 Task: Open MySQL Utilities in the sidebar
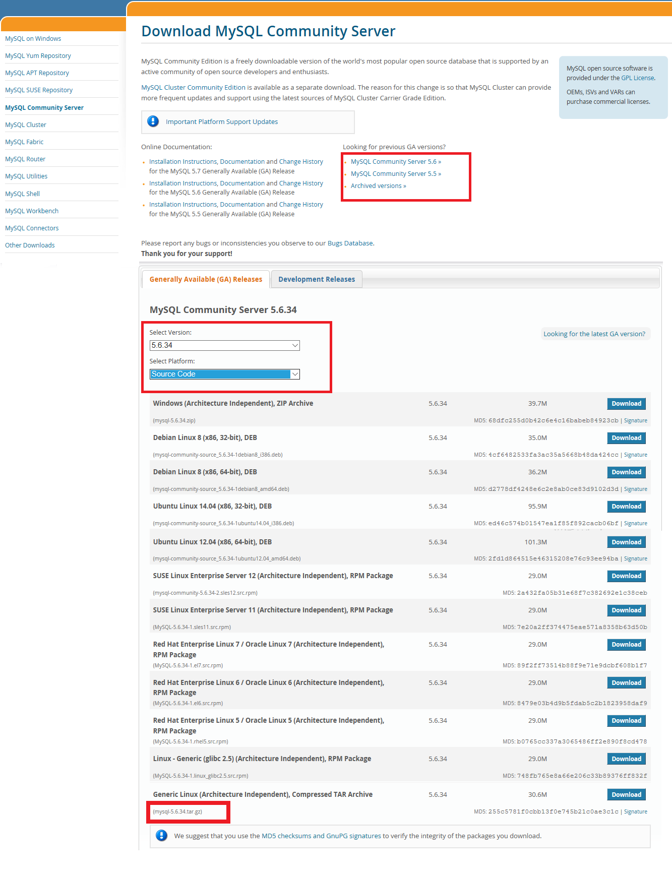pyautogui.click(x=26, y=176)
